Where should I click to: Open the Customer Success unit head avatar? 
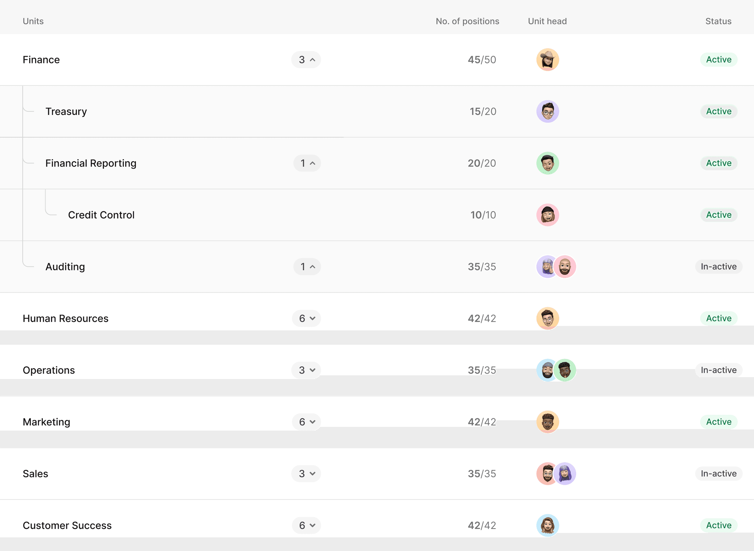pyautogui.click(x=547, y=526)
